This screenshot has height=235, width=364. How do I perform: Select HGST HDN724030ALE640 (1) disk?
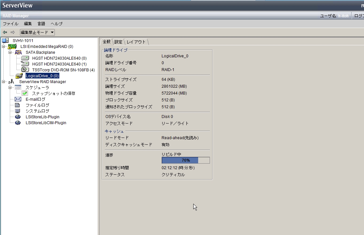[59, 64]
